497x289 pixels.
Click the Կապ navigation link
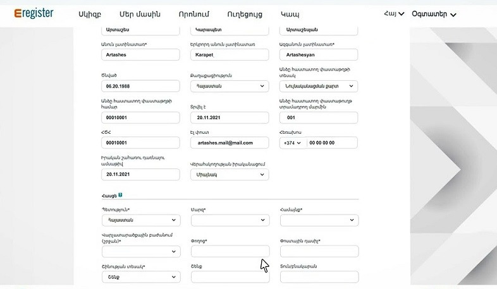[x=290, y=14]
